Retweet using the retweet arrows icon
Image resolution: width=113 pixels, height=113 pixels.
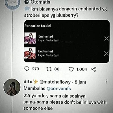pos(49,69)
